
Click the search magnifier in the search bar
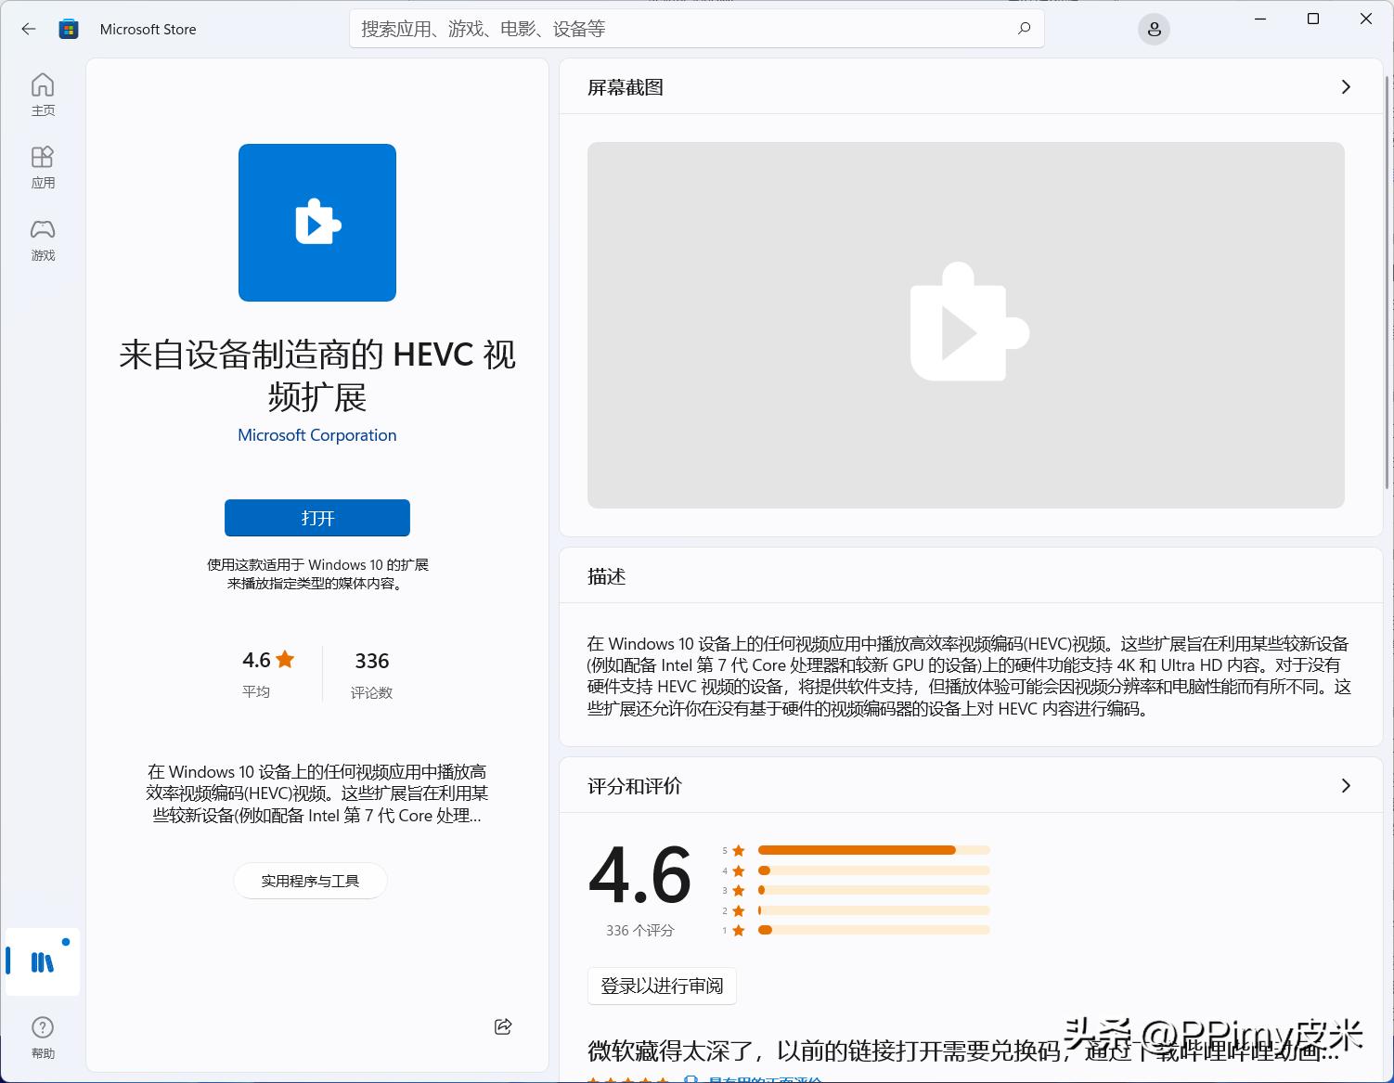coord(1024,29)
